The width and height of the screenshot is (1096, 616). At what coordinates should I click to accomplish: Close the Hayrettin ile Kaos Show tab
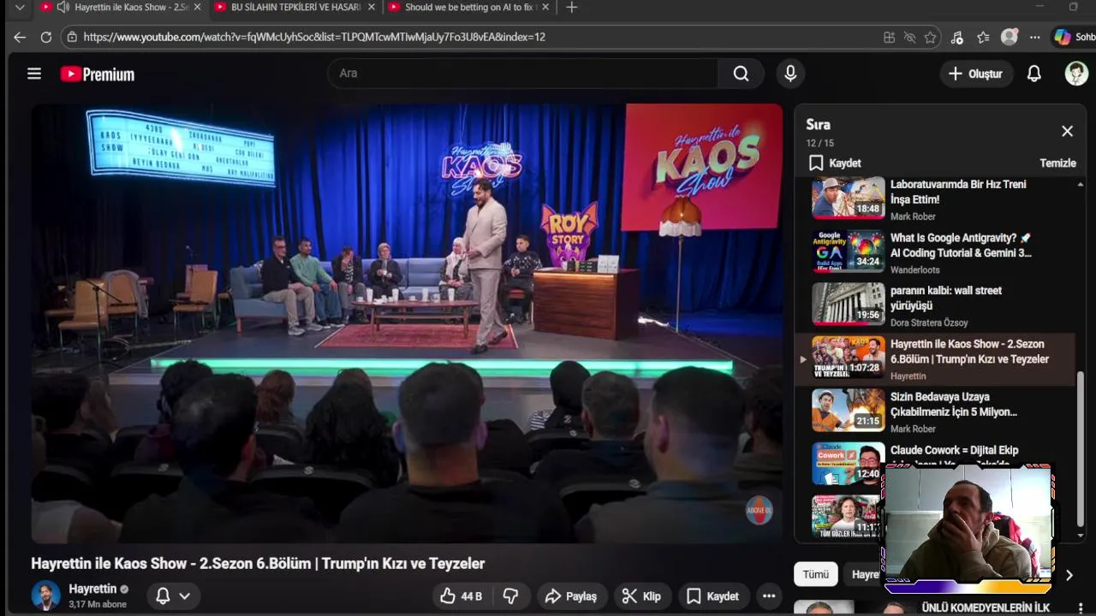[198, 7]
